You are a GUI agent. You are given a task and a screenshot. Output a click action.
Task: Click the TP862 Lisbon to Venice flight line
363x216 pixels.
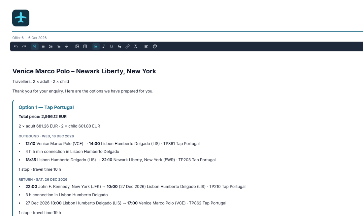126,203
